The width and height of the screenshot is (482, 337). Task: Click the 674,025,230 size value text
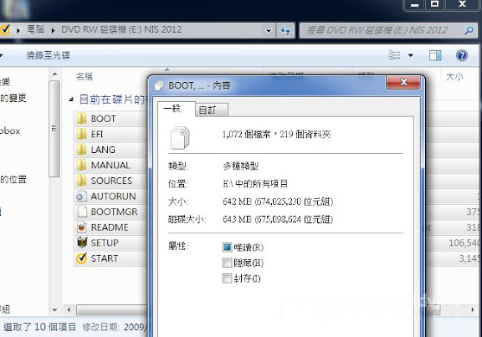click(x=278, y=202)
